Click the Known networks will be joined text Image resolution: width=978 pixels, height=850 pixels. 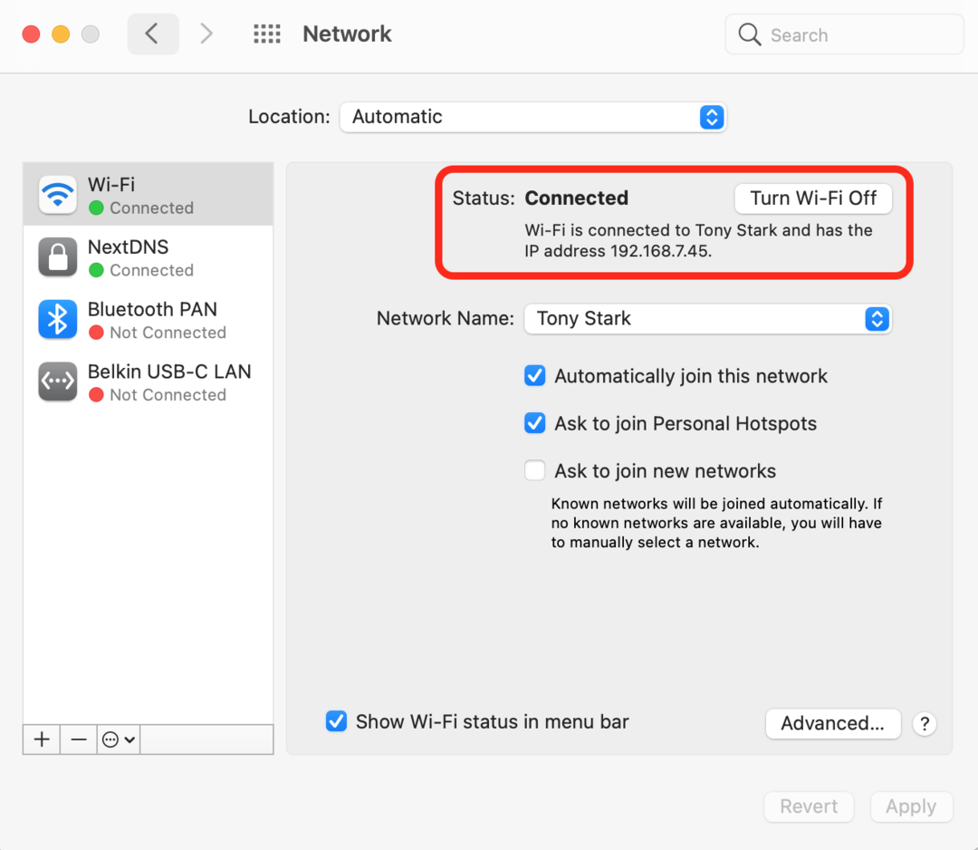pyautogui.click(x=716, y=523)
